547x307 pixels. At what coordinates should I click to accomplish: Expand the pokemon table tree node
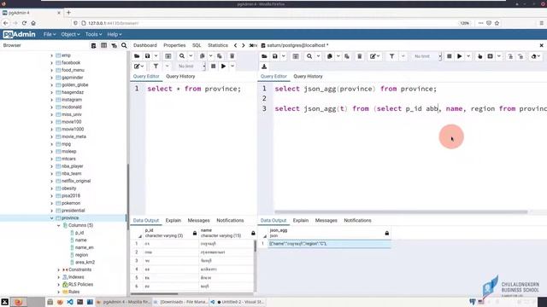[51, 203]
